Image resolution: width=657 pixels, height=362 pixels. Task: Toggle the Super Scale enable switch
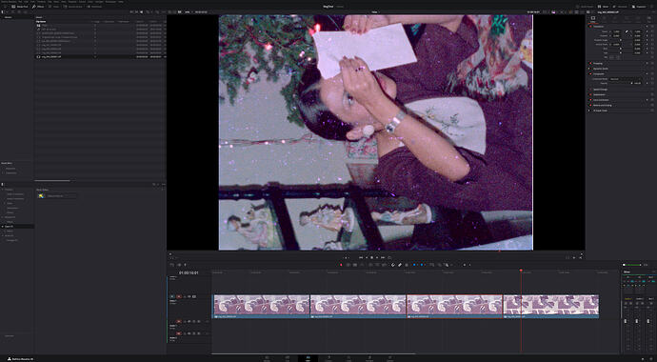click(x=590, y=111)
